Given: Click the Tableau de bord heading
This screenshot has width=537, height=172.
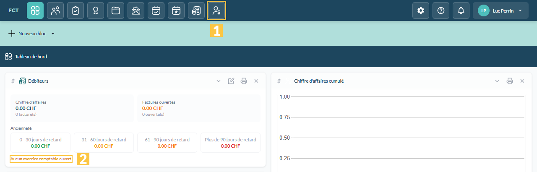Looking at the screenshot, I should click(31, 56).
